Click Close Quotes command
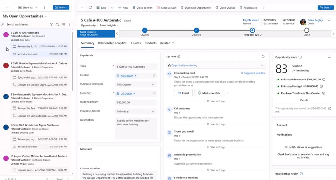Viewport: 336px width, 180px height. coord(225,8)
